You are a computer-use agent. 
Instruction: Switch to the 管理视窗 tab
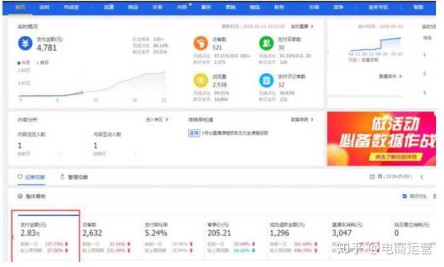coord(74,177)
